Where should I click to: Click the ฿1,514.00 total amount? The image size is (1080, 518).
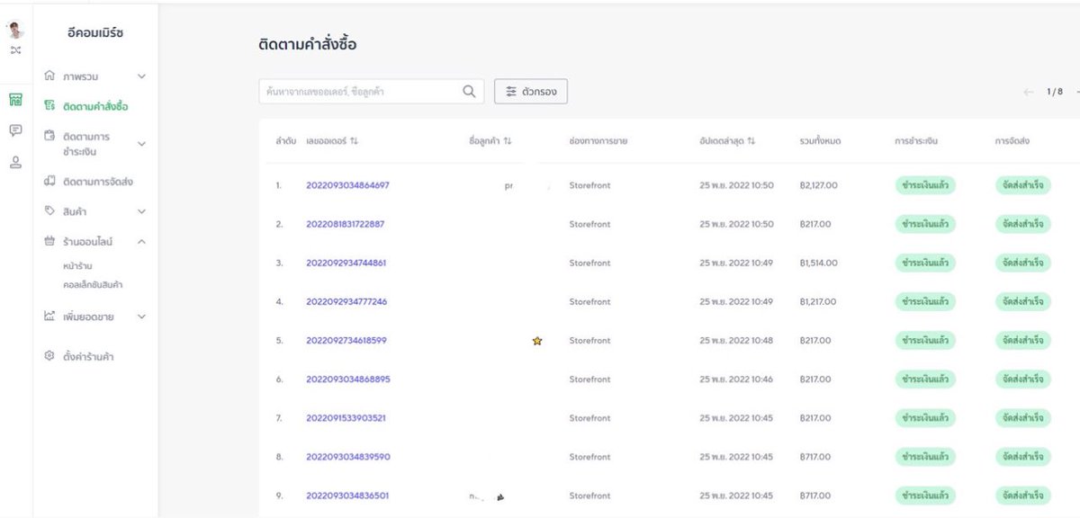pos(818,263)
